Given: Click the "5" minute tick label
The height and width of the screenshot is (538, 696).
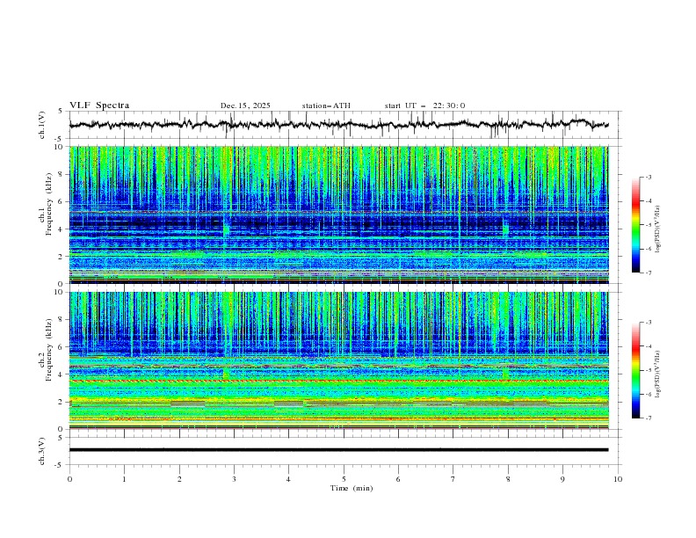Looking at the screenshot, I should click(x=344, y=479).
